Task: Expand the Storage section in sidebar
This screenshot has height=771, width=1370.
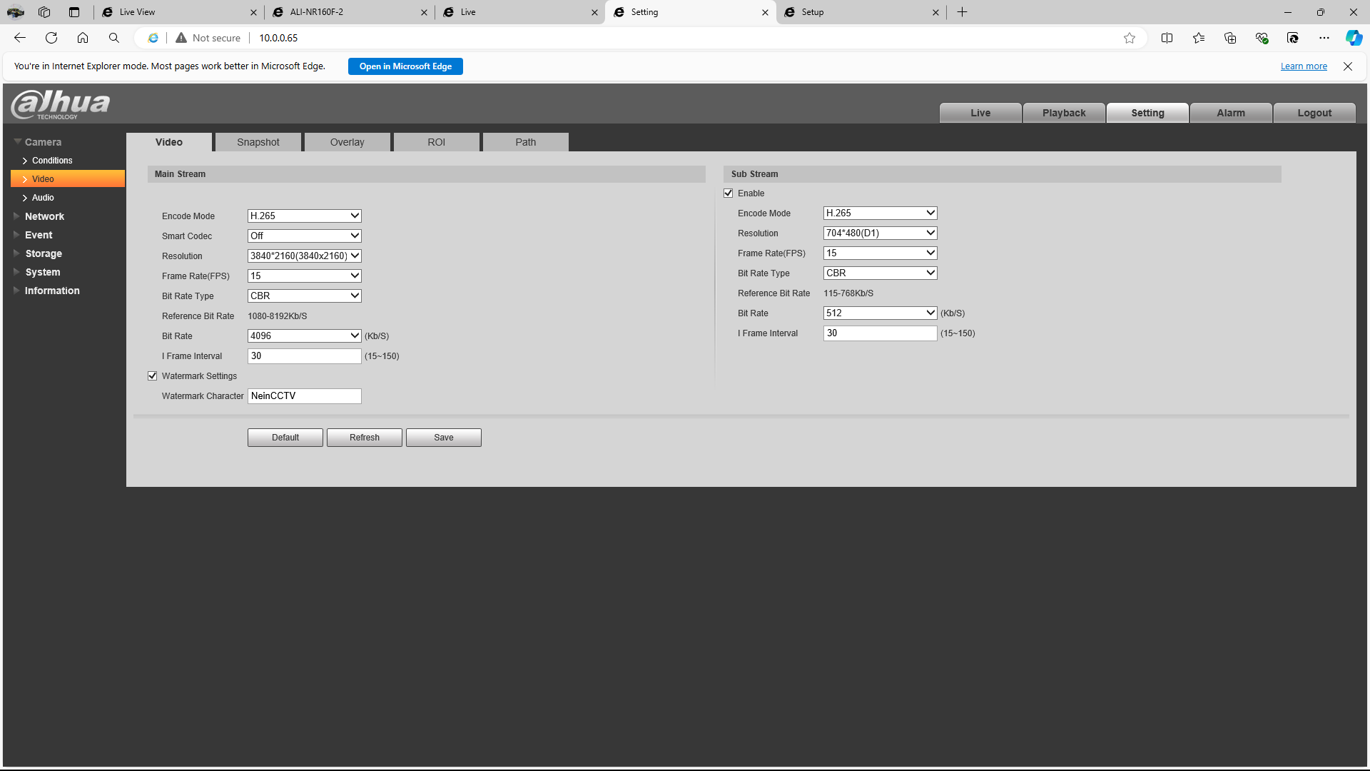Action: (44, 253)
